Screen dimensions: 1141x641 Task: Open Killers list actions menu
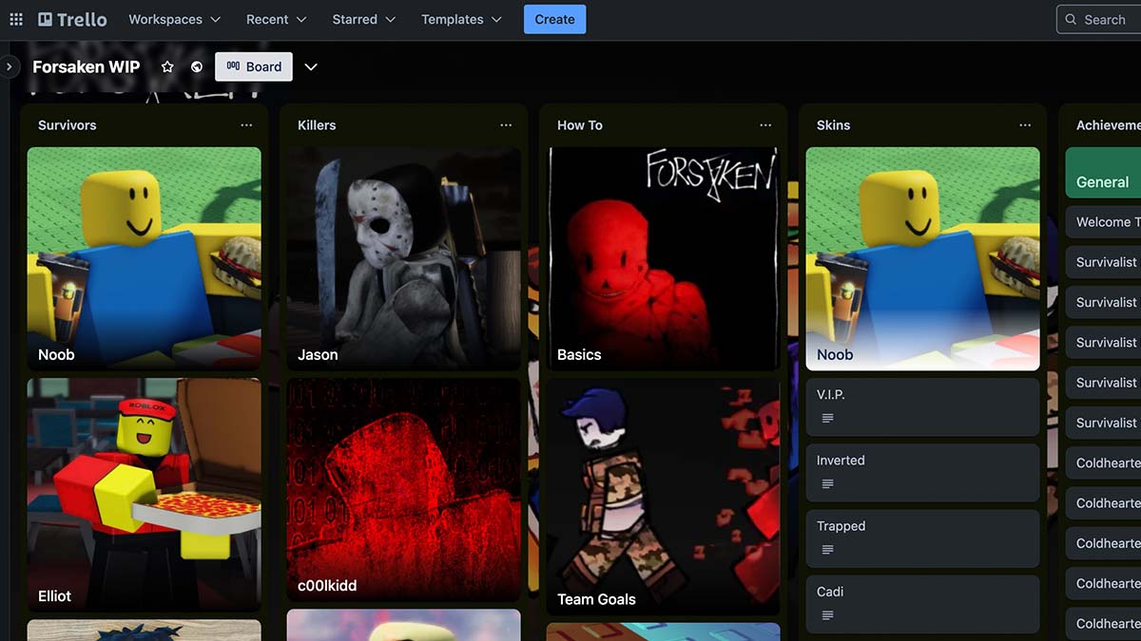coord(506,125)
